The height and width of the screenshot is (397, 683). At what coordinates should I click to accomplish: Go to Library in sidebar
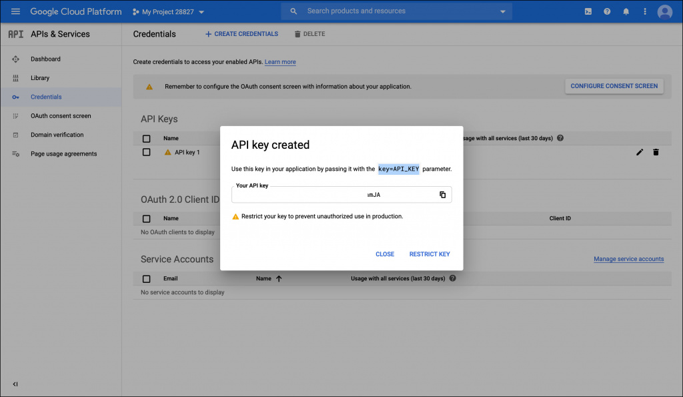tap(40, 78)
